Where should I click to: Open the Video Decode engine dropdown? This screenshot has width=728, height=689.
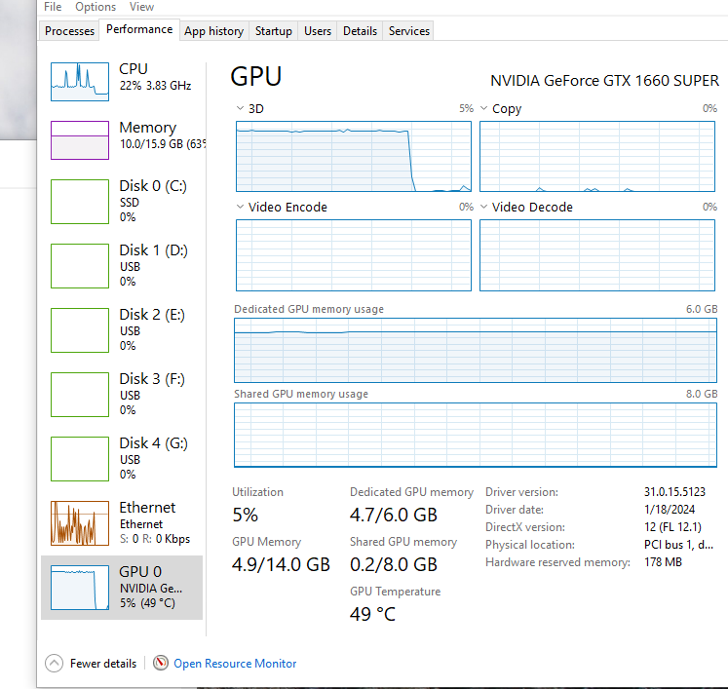pos(483,207)
